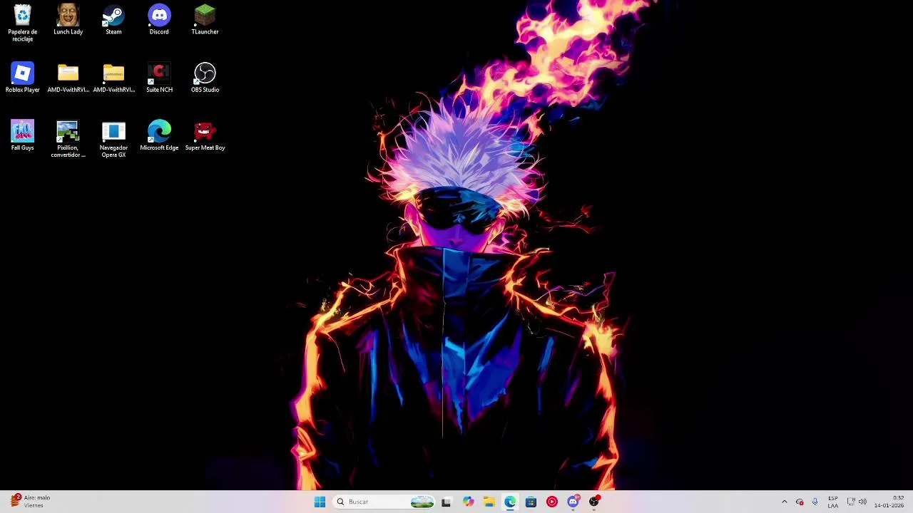Switch to Discord in the taskbar
This screenshot has width=913, height=513.
(573, 502)
